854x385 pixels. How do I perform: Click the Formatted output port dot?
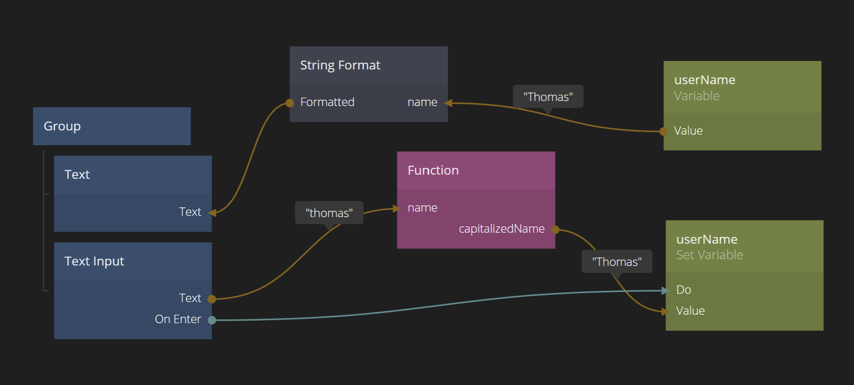[290, 103]
